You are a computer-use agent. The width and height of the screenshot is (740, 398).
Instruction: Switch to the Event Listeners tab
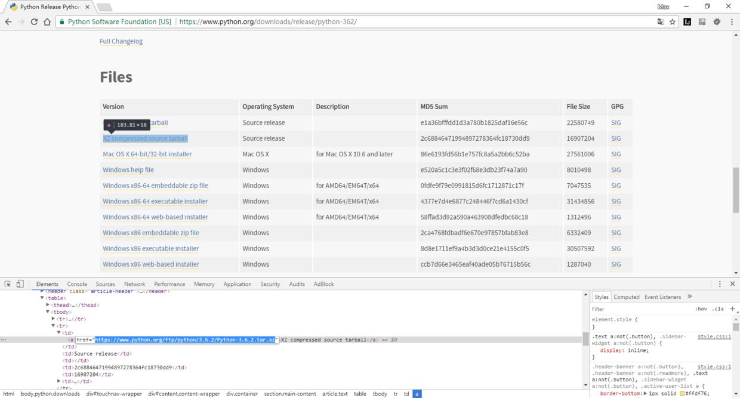coord(662,297)
